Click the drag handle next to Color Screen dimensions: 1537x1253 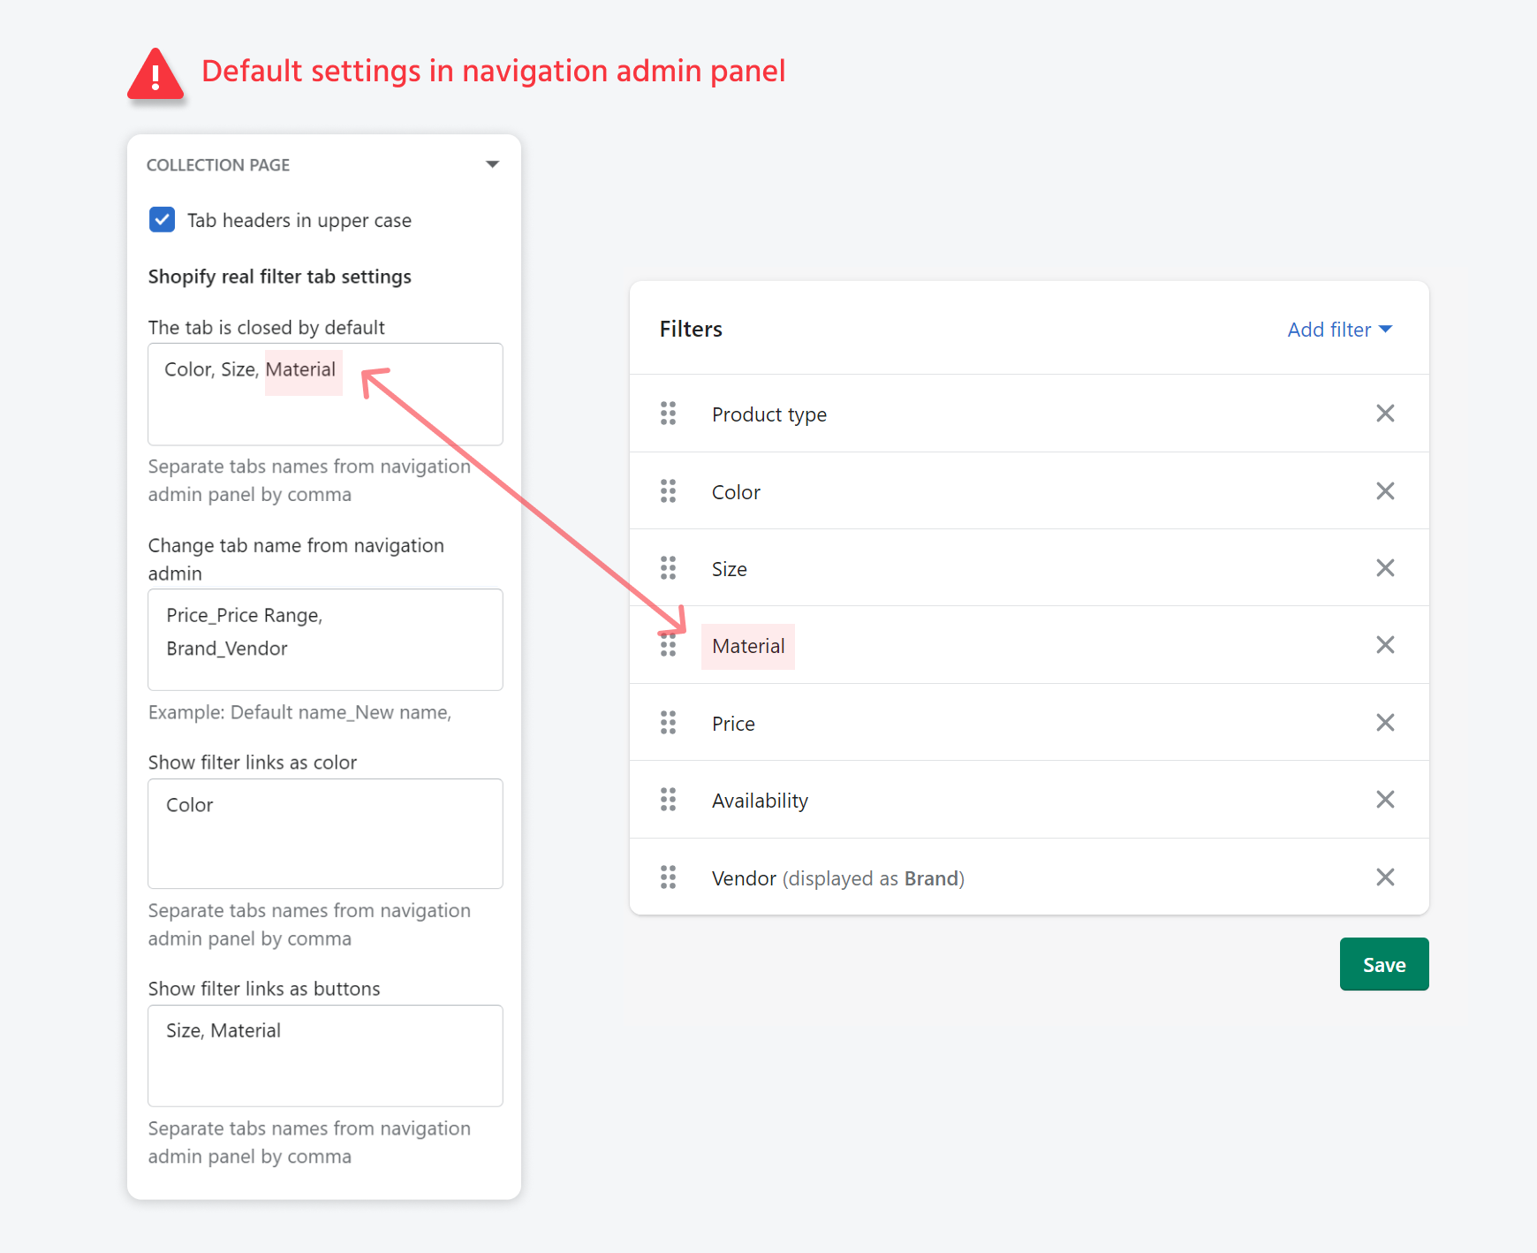click(668, 491)
